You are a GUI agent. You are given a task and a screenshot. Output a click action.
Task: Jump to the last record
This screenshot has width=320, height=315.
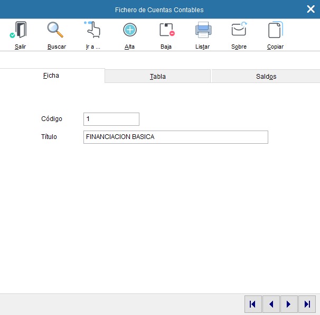307,304
